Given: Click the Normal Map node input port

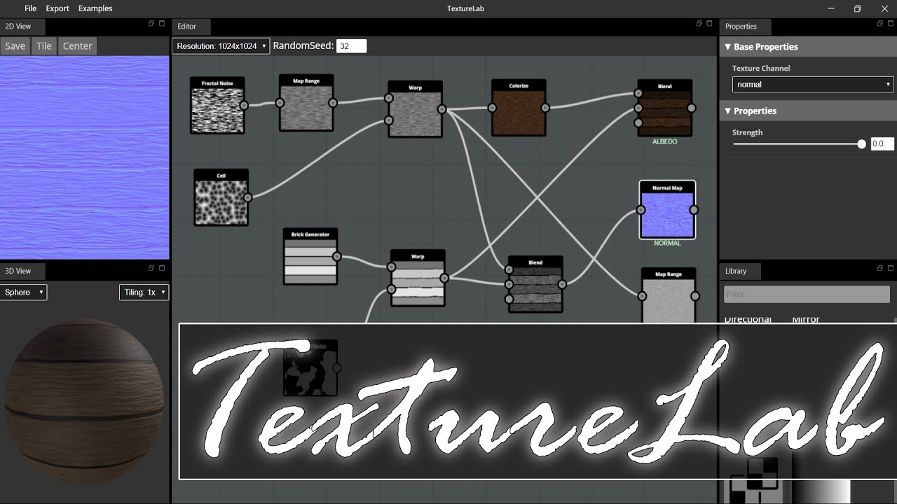Looking at the screenshot, I should (x=641, y=210).
